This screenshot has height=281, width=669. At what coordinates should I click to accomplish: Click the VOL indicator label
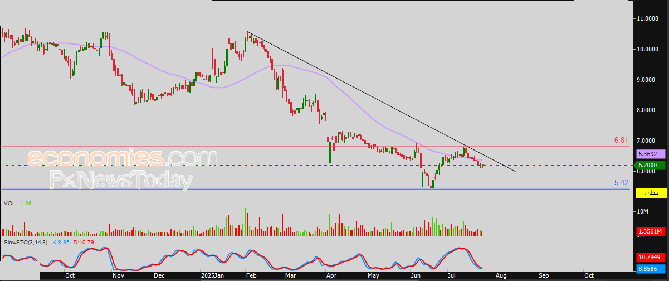tap(9, 204)
